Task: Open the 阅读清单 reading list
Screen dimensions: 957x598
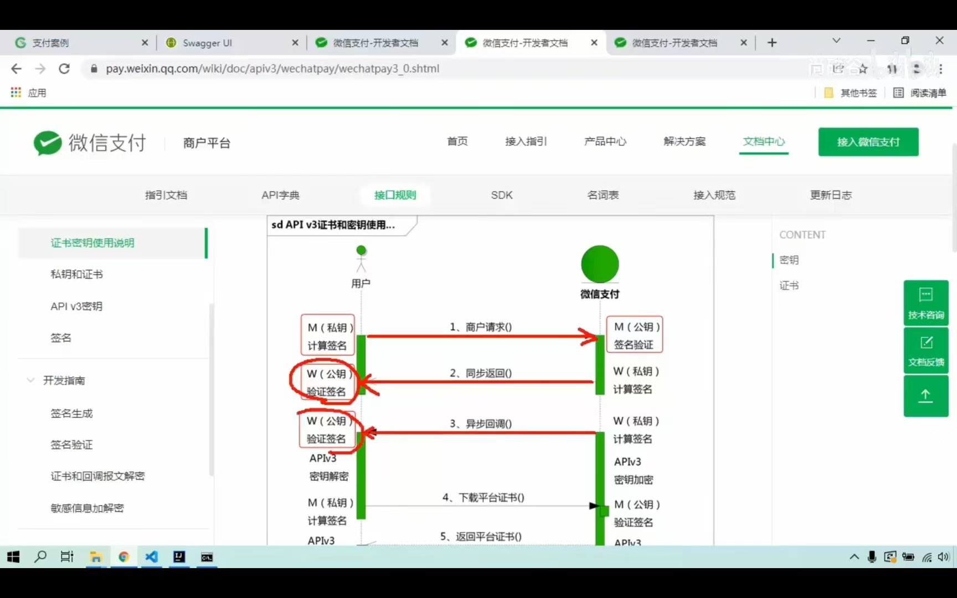Action: [920, 92]
